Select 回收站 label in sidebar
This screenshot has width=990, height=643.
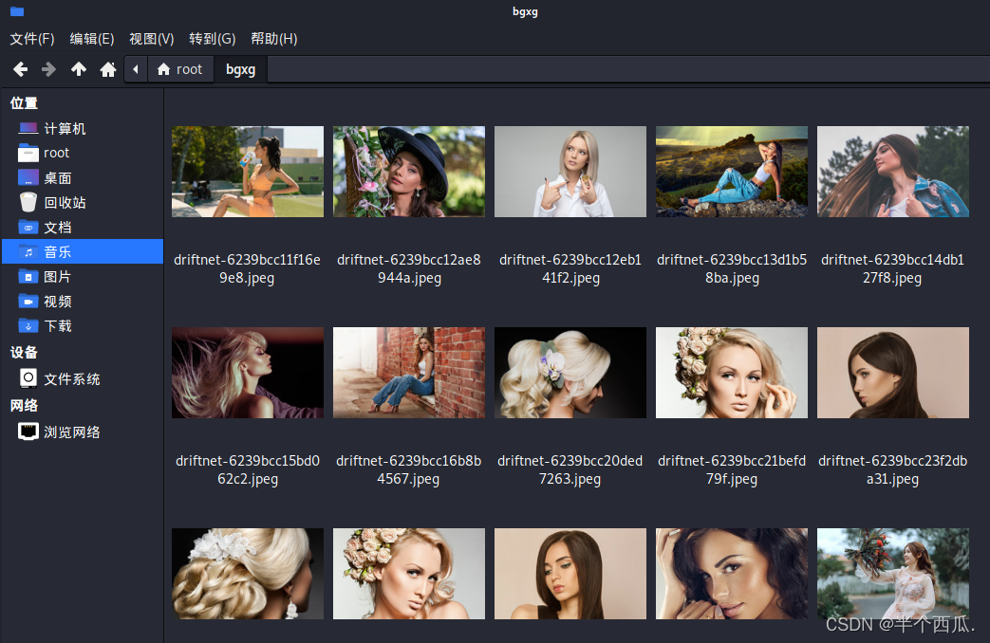point(65,203)
